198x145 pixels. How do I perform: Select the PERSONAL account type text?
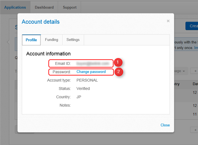pos(87,80)
